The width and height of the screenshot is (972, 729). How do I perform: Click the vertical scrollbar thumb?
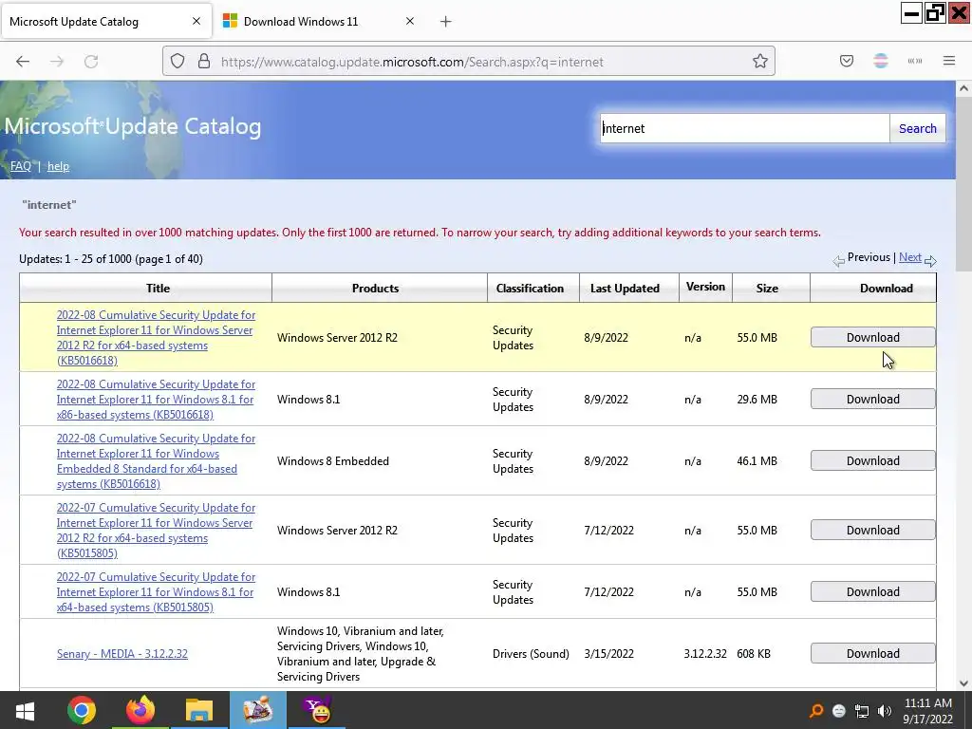point(963,184)
